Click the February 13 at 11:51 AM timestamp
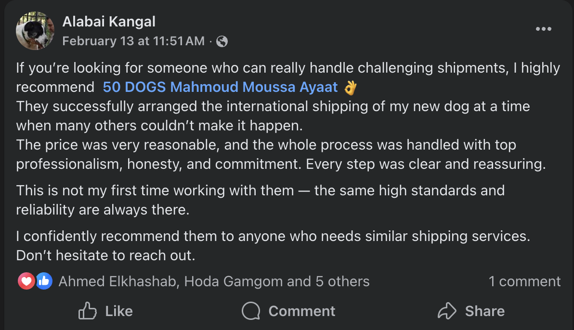Image resolution: width=574 pixels, height=330 pixels. [x=133, y=41]
